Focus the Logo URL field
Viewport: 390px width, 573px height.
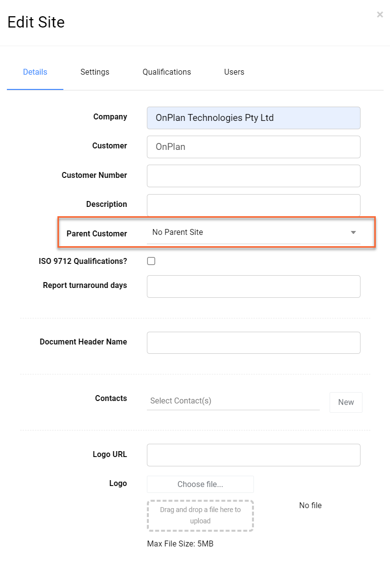tap(253, 455)
